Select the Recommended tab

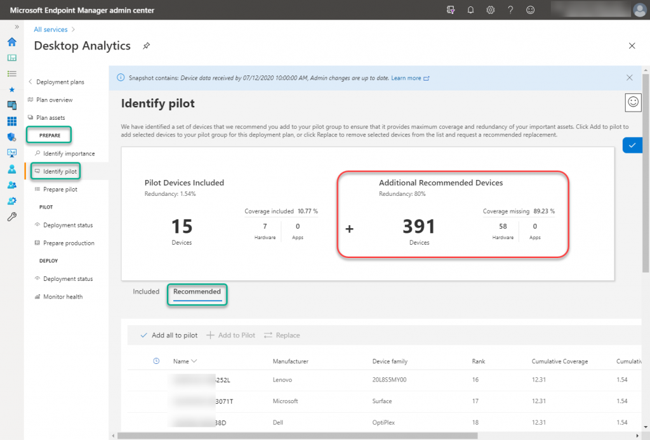(197, 292)
